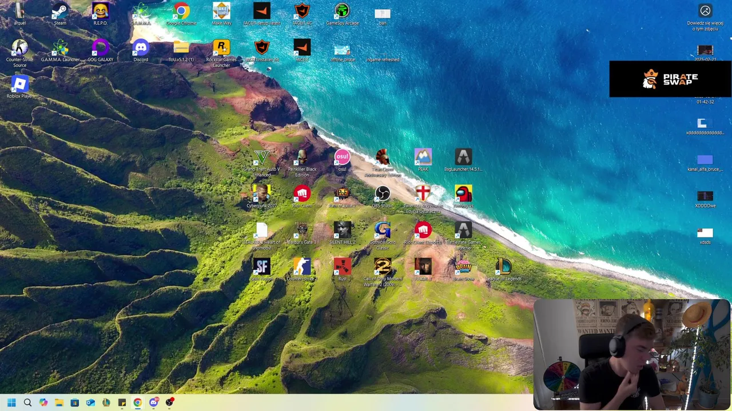Screen dimensions: 732x411
Task: Select the Rust game shortcut
Action: tap(342, 270)
